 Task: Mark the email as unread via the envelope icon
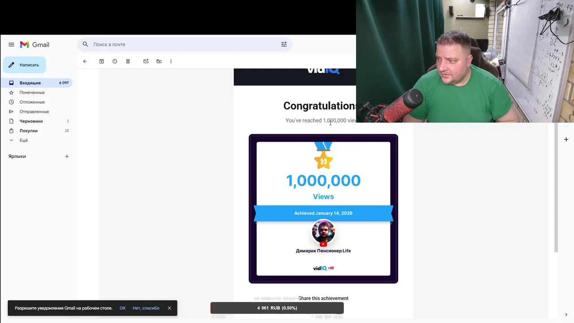[146, 61]
